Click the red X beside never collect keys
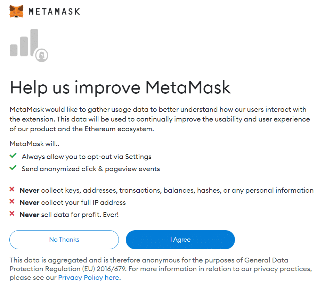The width and height of the screenshot is (317, 292). tap(12, 190)
